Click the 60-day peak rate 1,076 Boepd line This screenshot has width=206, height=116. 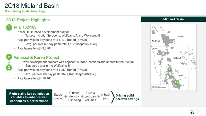pos(61,74)
